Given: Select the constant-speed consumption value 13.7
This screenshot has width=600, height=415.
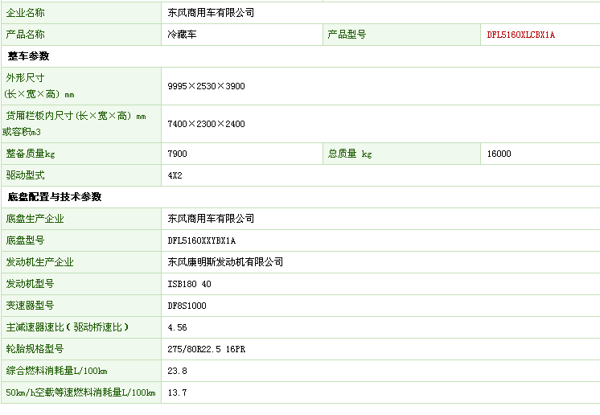Looking at the screenshot, I should 177,392.
